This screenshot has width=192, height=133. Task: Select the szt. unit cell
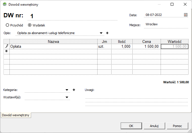(104, 47)
